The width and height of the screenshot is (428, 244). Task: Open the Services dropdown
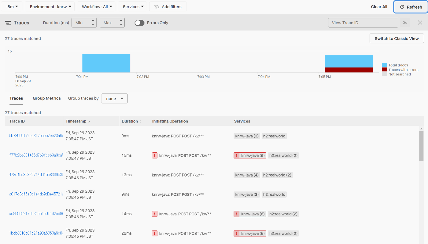[x=132, y=6]
